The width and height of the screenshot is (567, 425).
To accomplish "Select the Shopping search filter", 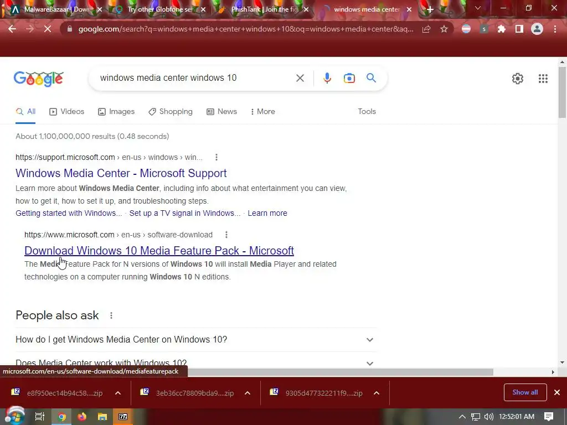I will click(x=171, y=112).
